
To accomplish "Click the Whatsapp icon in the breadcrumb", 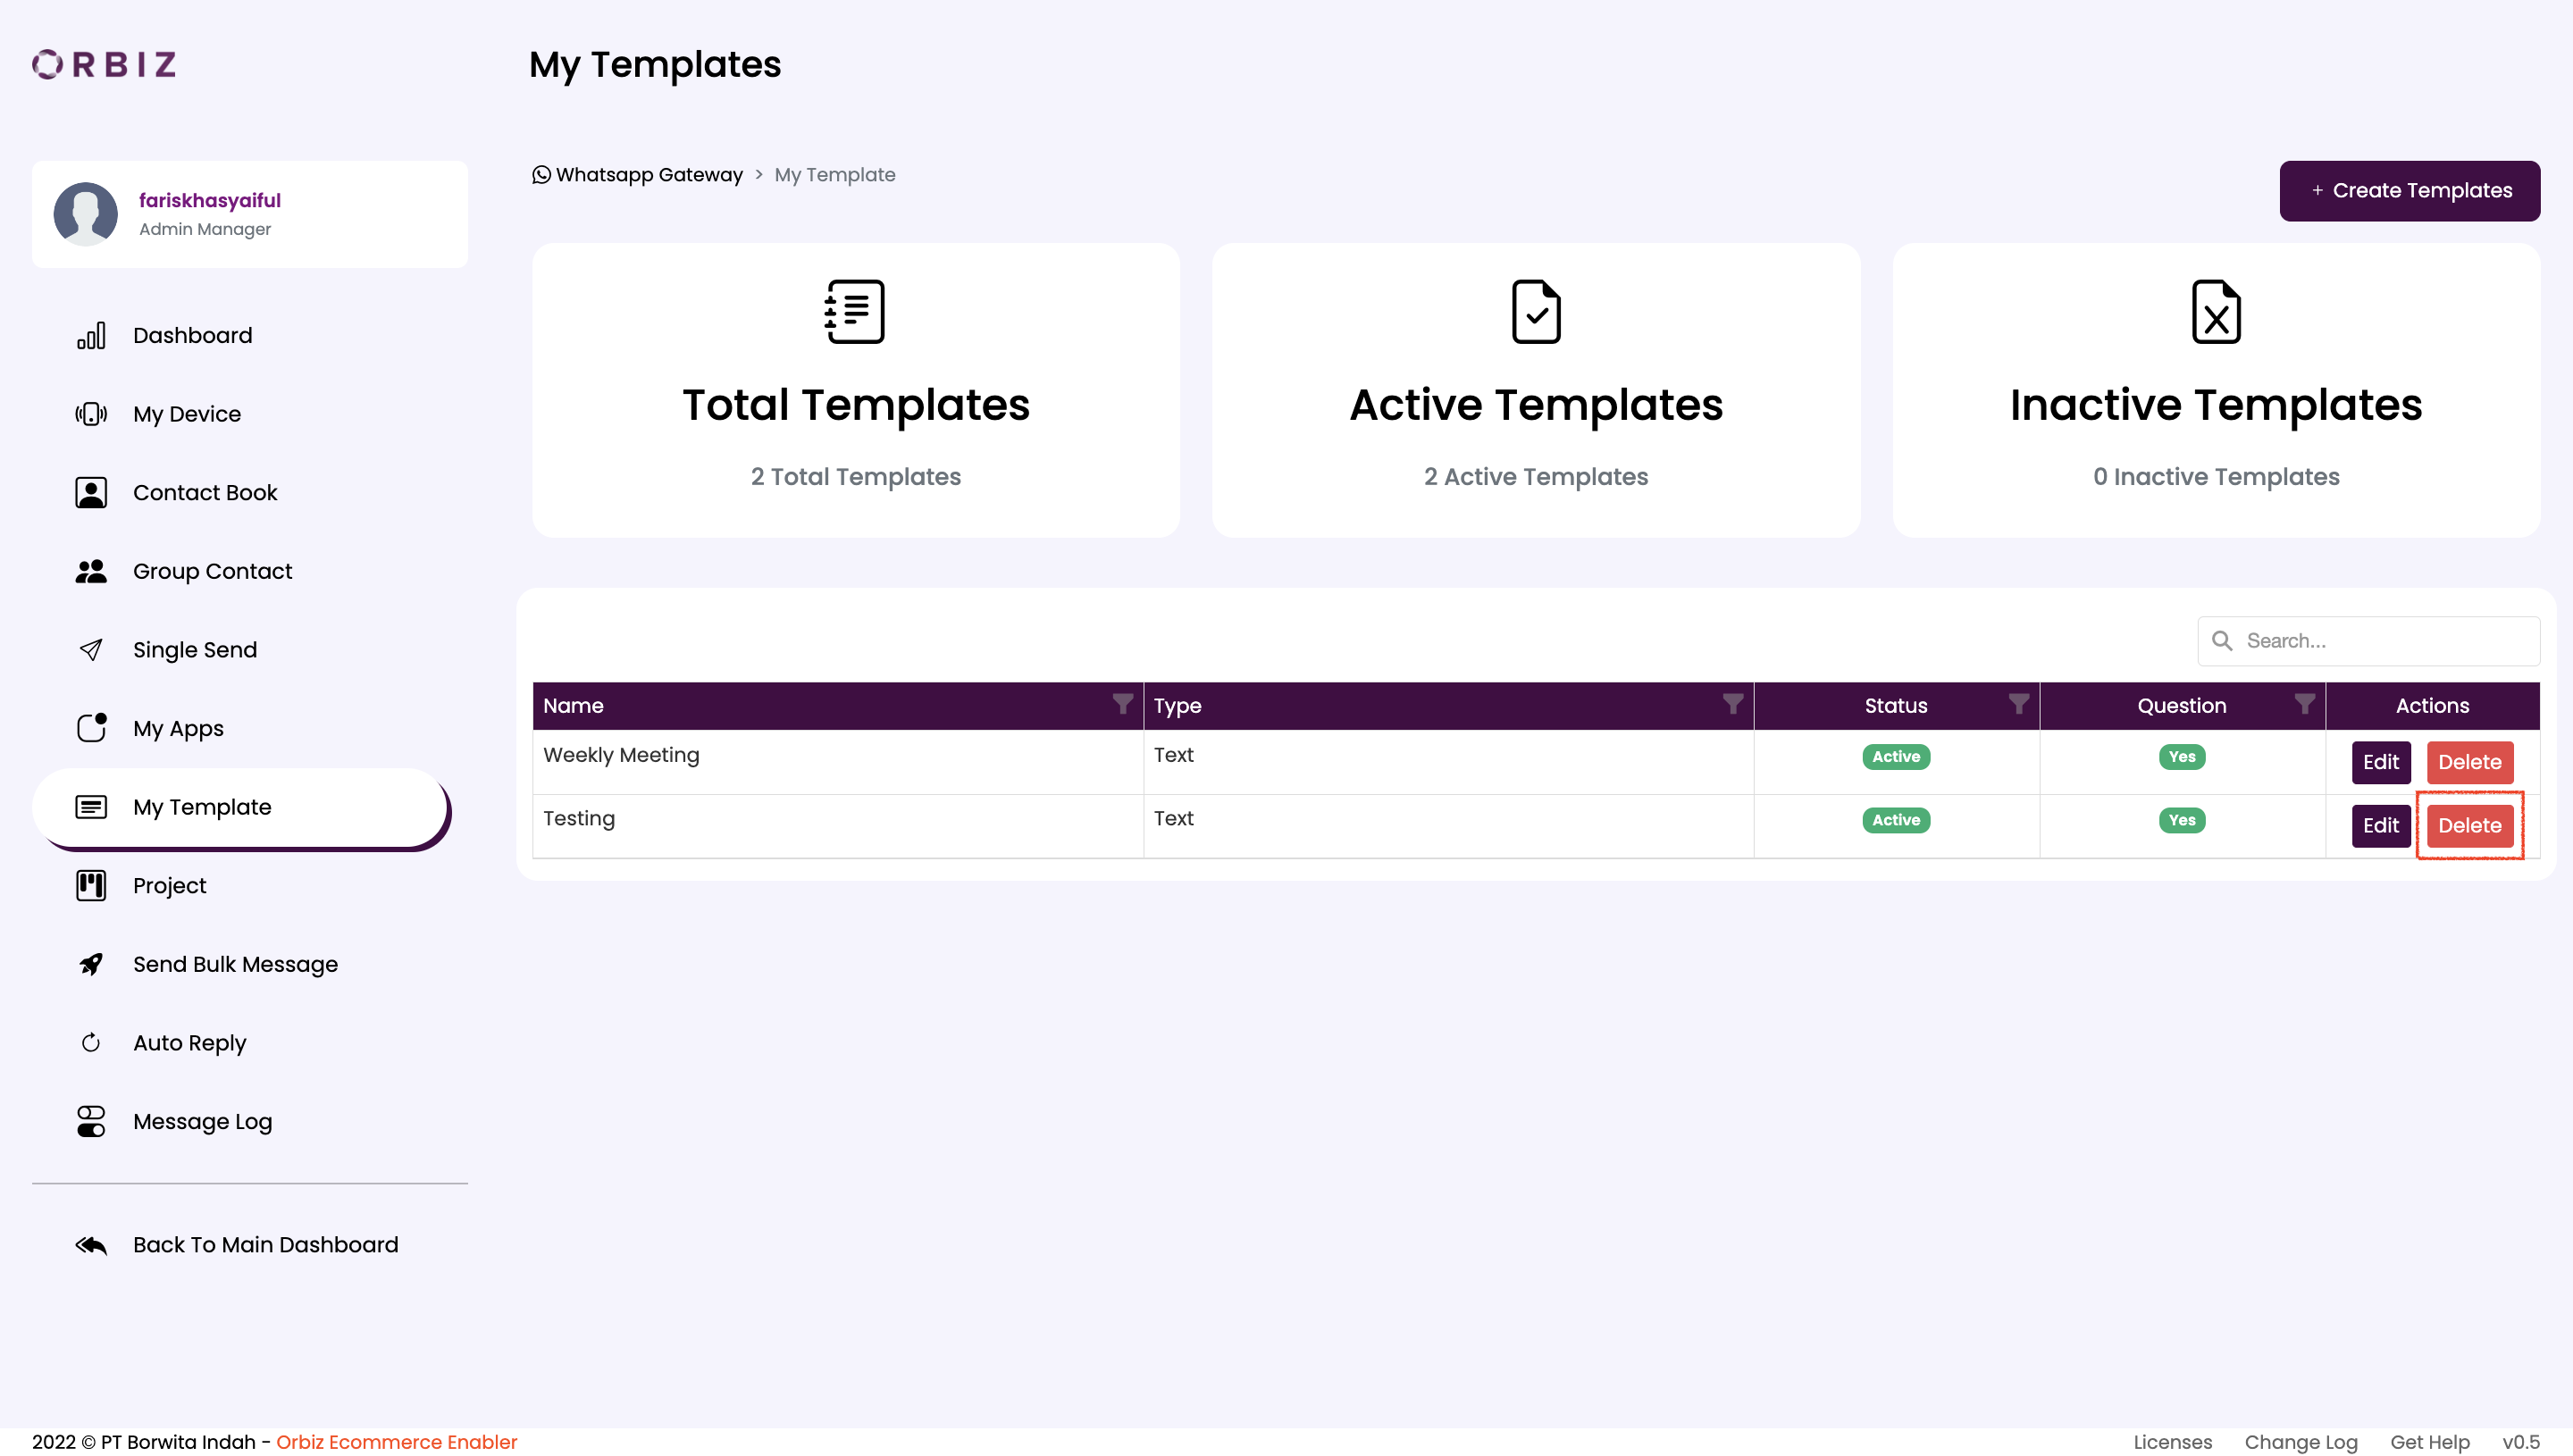I will point(541,174).
